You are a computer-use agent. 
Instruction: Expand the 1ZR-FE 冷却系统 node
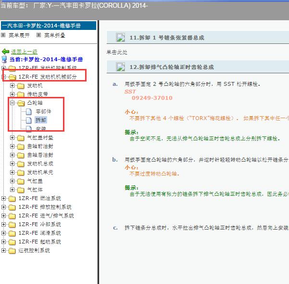point(3,224)
